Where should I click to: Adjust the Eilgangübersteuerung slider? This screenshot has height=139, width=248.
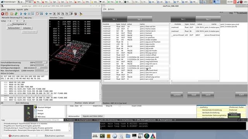41,65
